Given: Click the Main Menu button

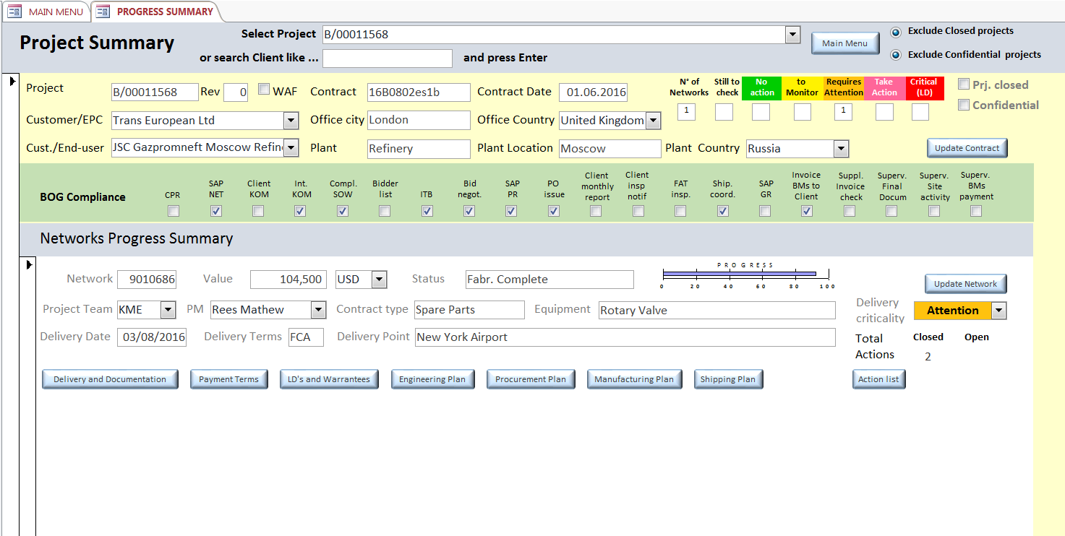Looking at the screenshot, I should 845,43.
